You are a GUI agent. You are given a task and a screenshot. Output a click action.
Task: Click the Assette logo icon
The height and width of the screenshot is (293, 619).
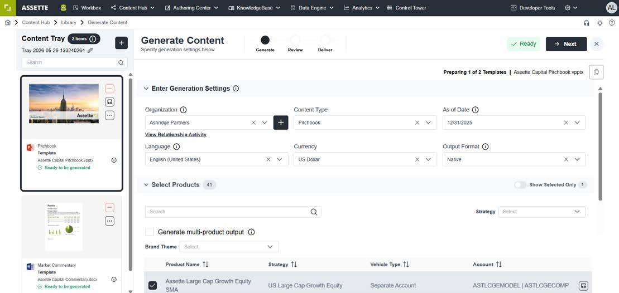pos(8,8)
